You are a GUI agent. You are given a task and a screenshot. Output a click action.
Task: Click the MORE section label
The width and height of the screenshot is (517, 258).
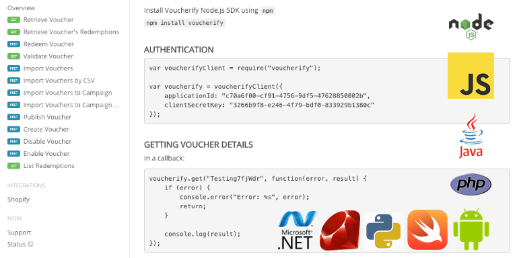click(15, 218)
